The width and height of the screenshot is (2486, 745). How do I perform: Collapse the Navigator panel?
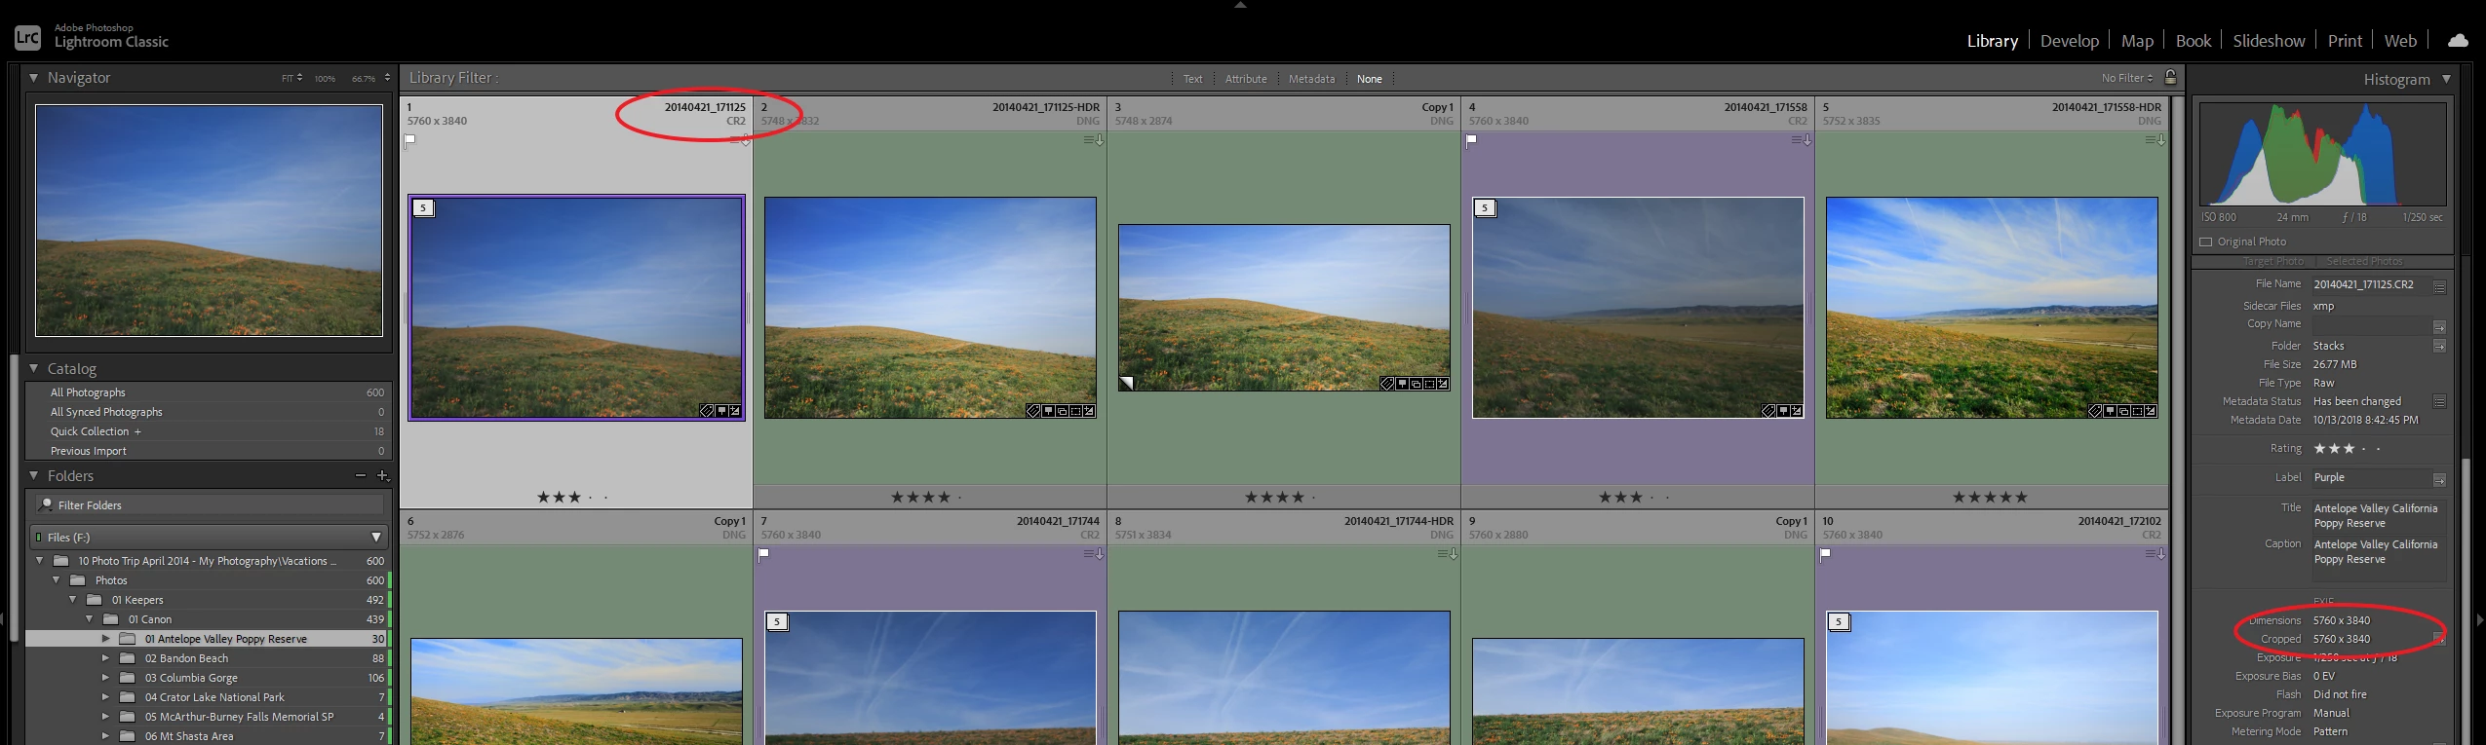pos(34,78)
